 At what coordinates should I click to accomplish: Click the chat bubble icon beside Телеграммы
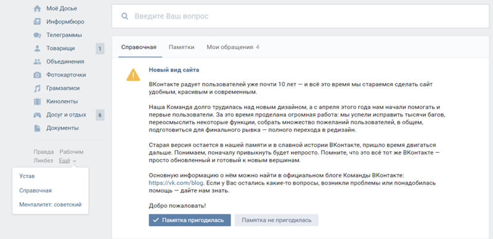click(37, 35)
